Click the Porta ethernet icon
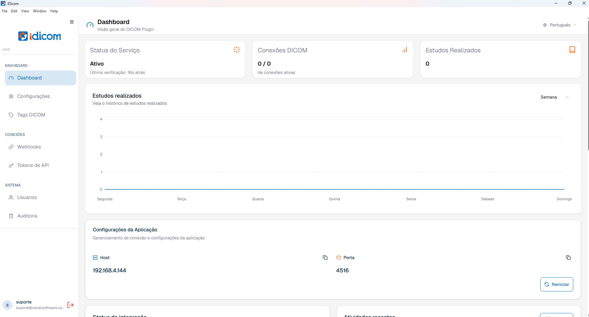The width and height of the screenshot is (589, 317). [339, 258]
